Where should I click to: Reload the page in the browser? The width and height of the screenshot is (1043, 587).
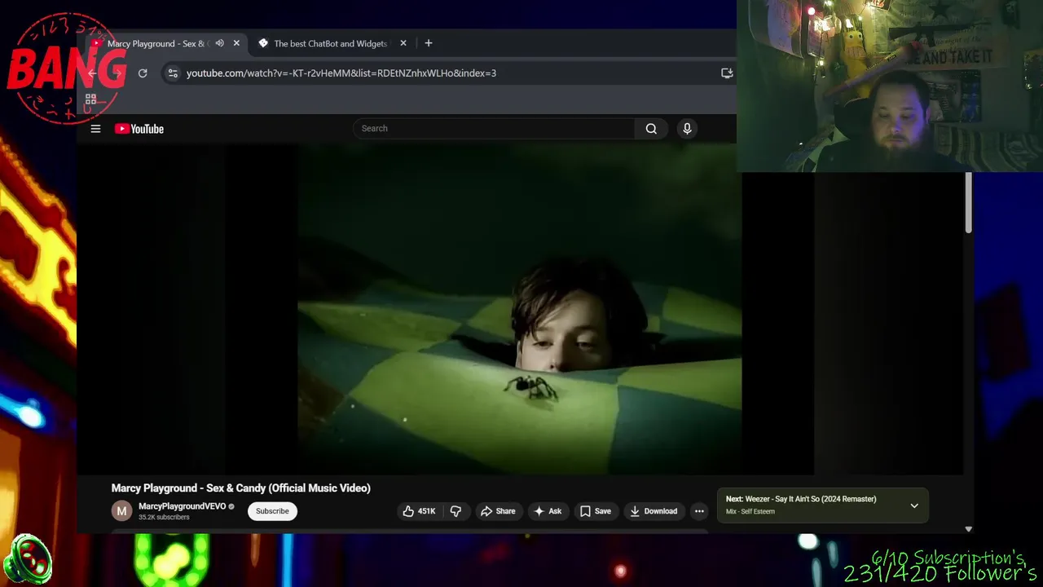143,73
